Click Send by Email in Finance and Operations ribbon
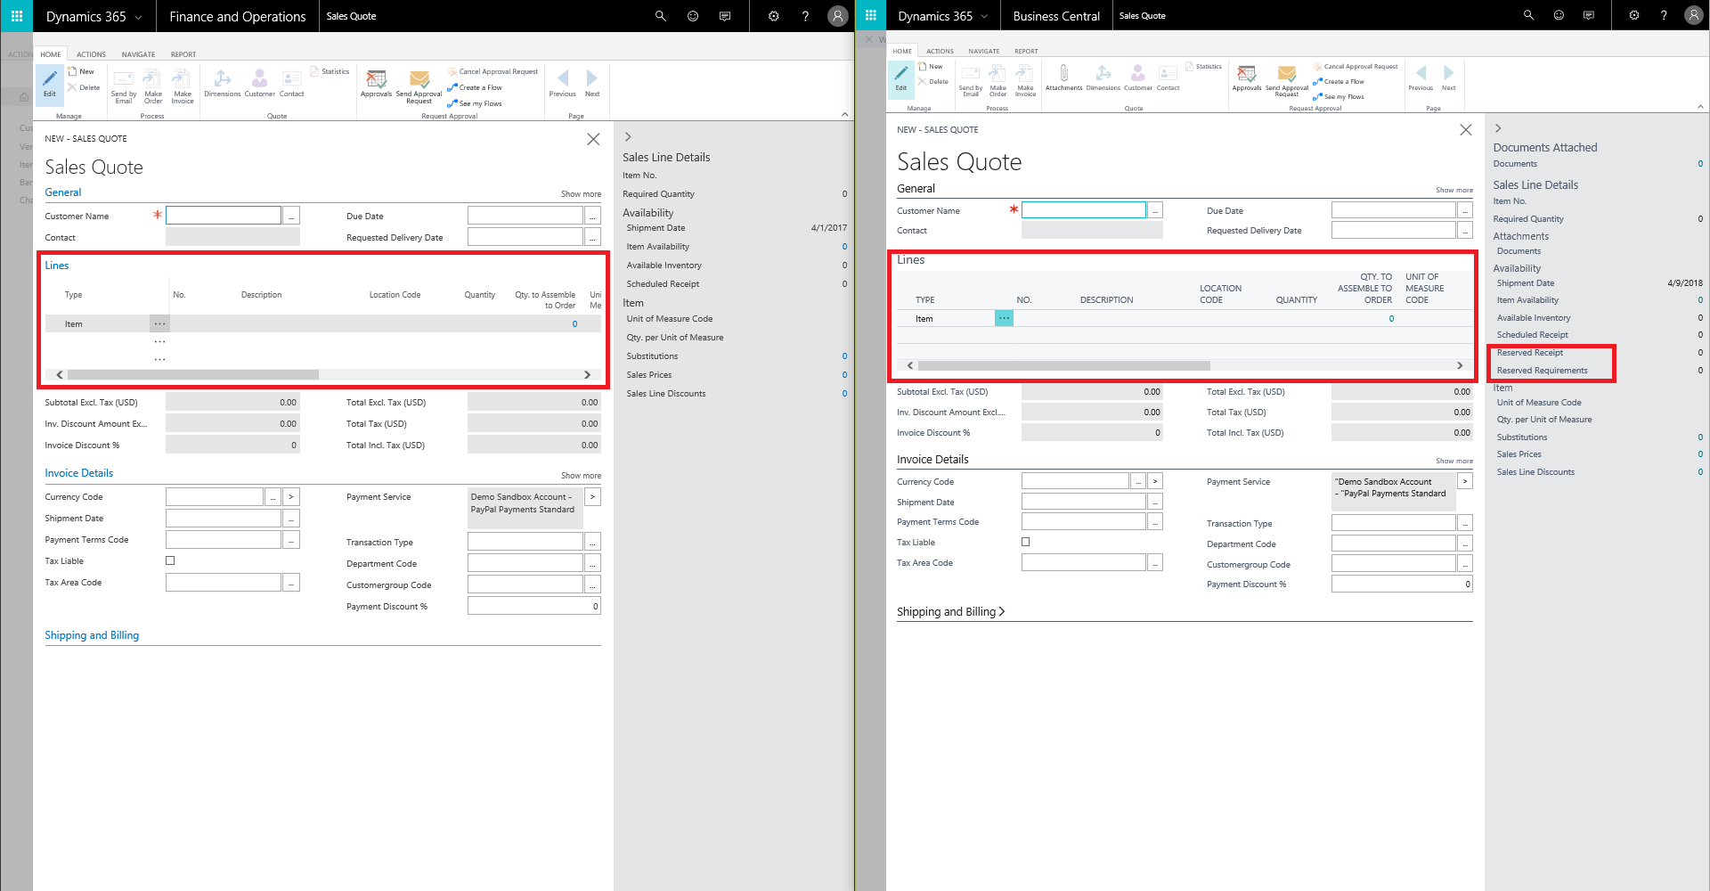Screen dimensions: 1710x891 click(124, 86)
